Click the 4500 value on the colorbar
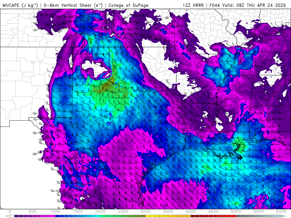Viewport: 291px width, 218px height. [x=214, y=211]
